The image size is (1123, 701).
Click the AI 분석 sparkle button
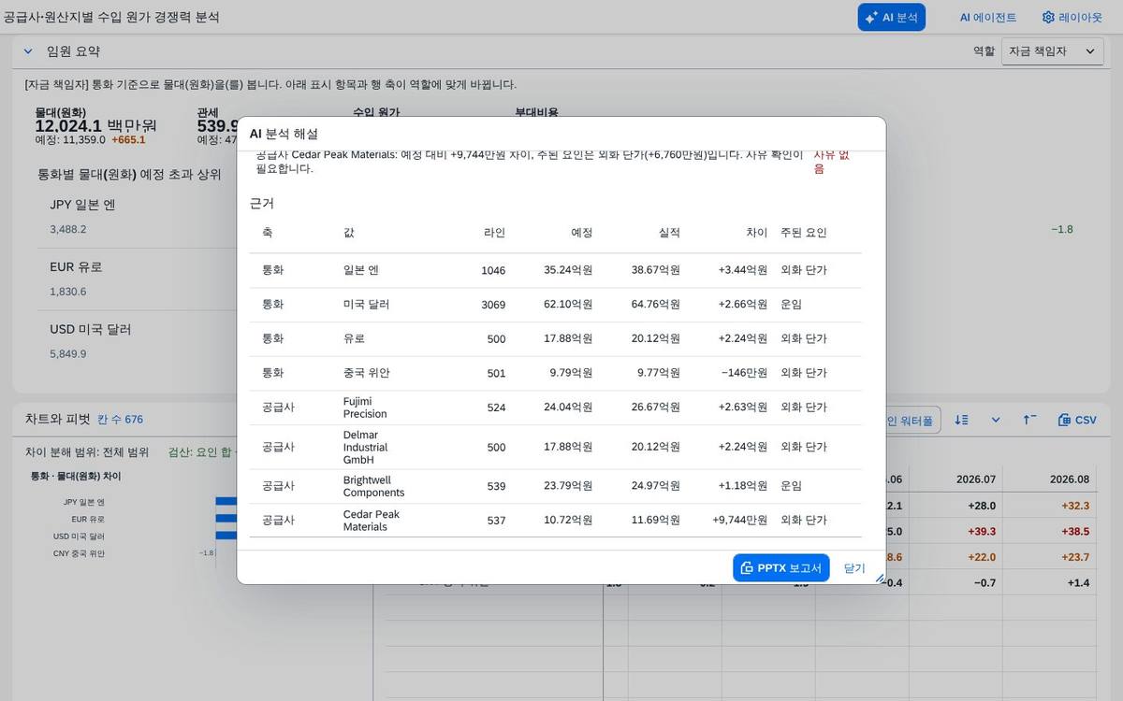[891, 17]
